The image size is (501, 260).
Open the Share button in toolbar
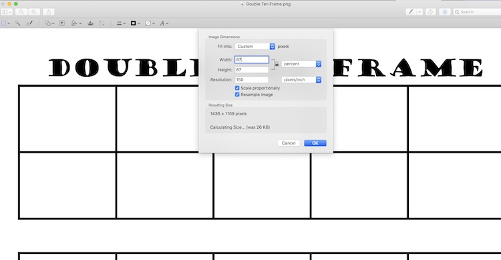(x=49, y=12)
